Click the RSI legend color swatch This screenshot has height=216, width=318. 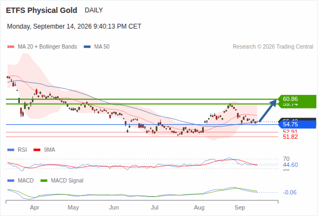(11, 150)
